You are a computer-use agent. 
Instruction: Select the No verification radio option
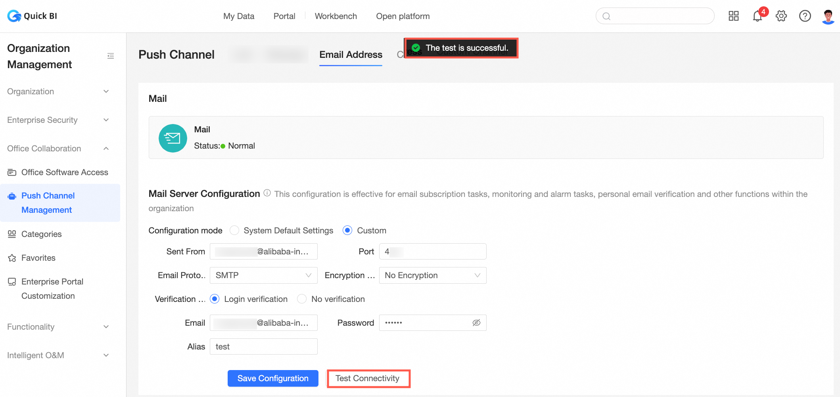pos(302,299)
